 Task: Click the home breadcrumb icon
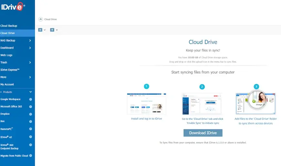(x=41, y=19)
